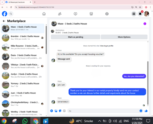Open Facebook home via the logo
The width and height of the screenshot is (153, 124).
5,14
